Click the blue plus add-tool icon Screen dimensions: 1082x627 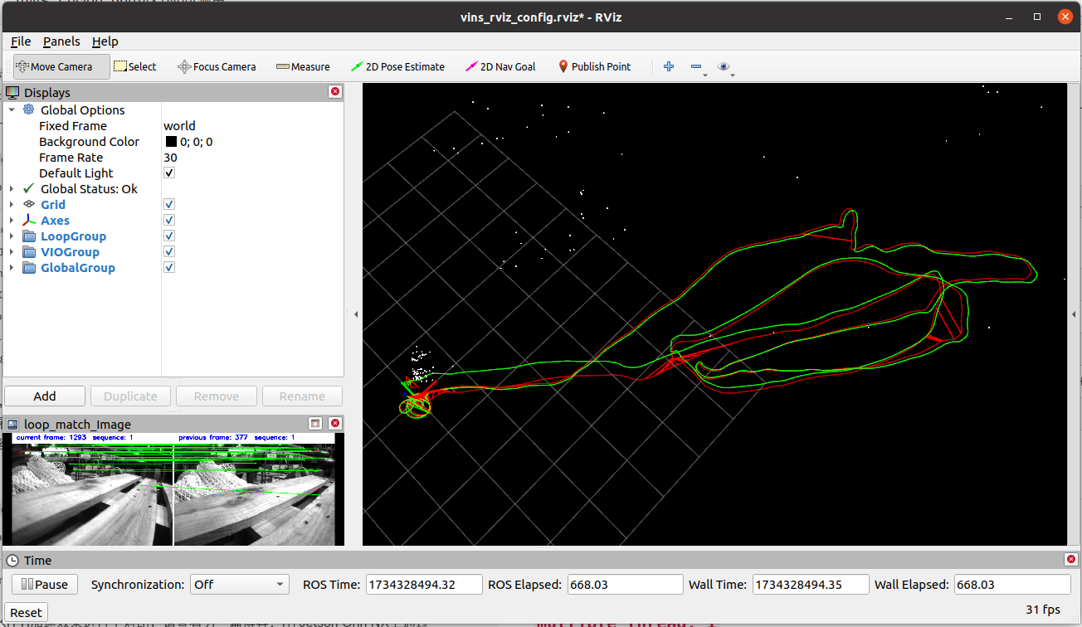coord(669,66)
